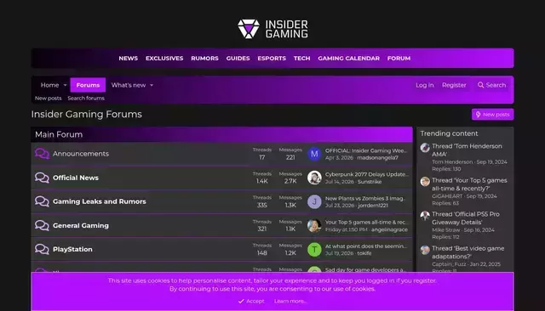Click Learn more in cookie notice
This screenshot has width=545, height=311.
290,302
